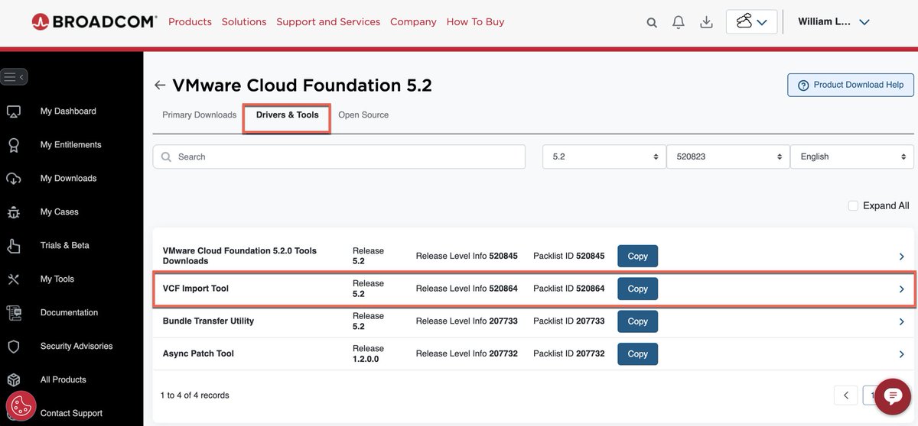918x426 pixels.
Task: Click the All Products cube icon
Action: [x=14, y=380]
